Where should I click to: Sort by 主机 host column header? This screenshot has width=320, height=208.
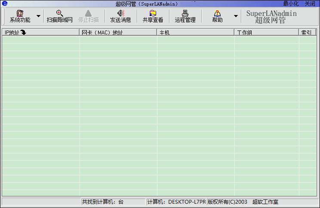click(x=196, y=32)
